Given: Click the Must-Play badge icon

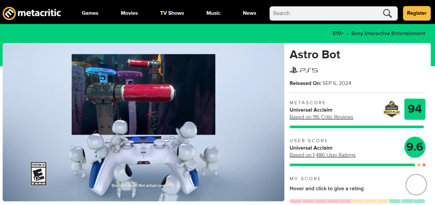Looking at the screenshot, I should (391, 109).
